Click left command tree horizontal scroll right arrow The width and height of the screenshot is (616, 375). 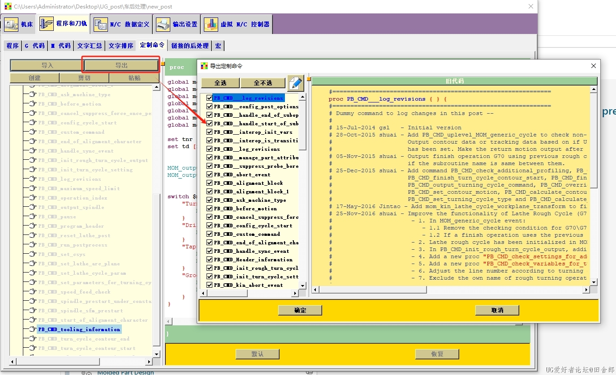pos(149,361)
